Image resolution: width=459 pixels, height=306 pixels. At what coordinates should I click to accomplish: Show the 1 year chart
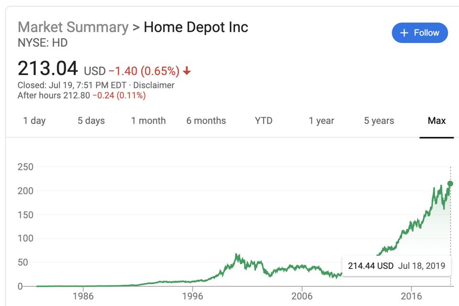[x=322, y=121]
